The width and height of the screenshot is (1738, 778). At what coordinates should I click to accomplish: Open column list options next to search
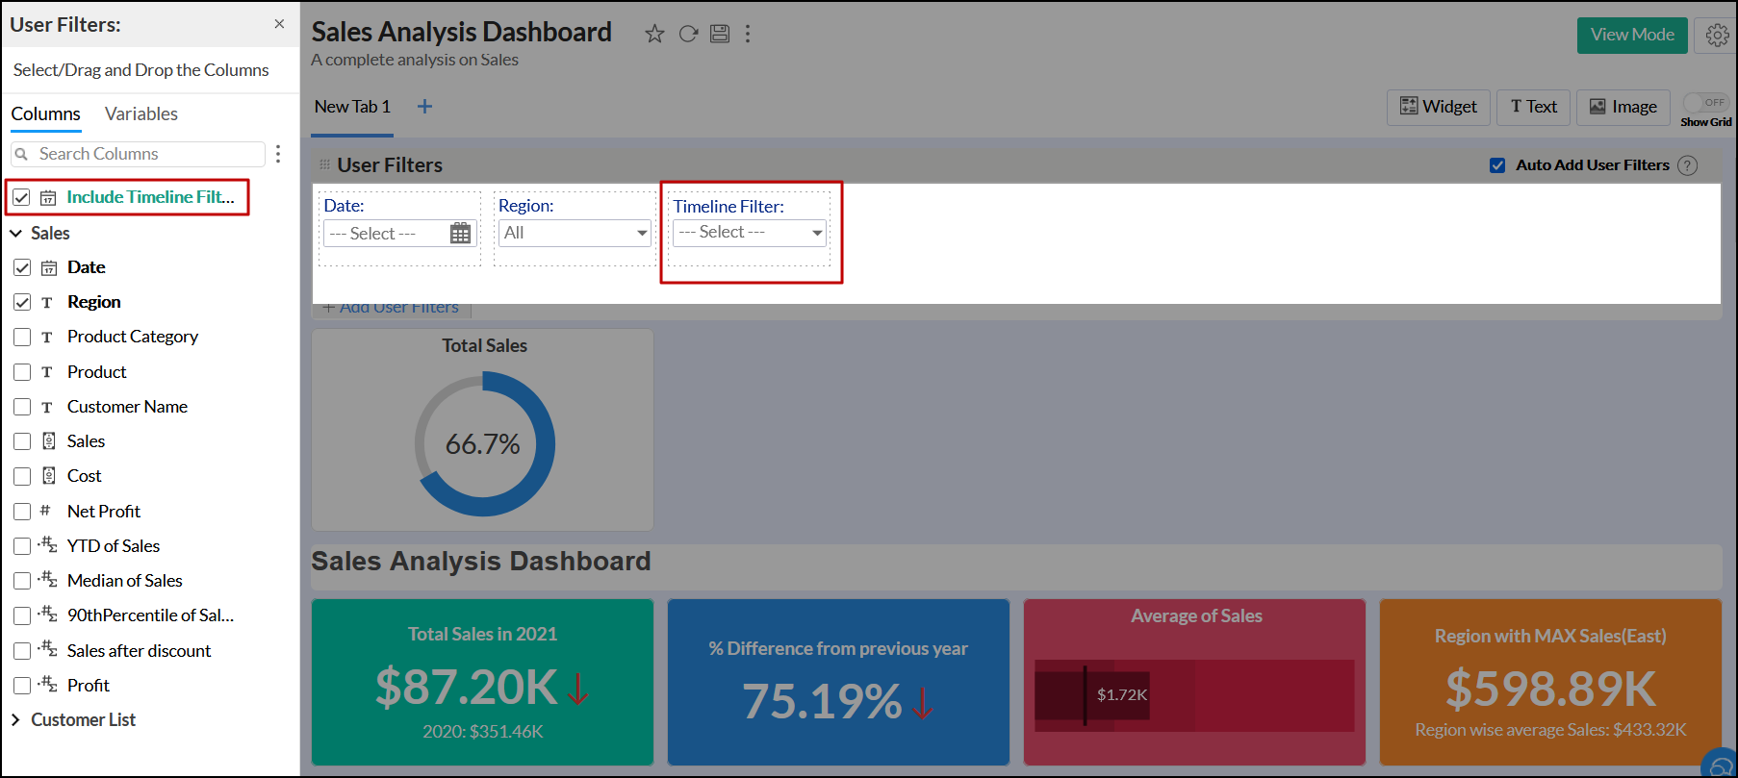(278, 154)
